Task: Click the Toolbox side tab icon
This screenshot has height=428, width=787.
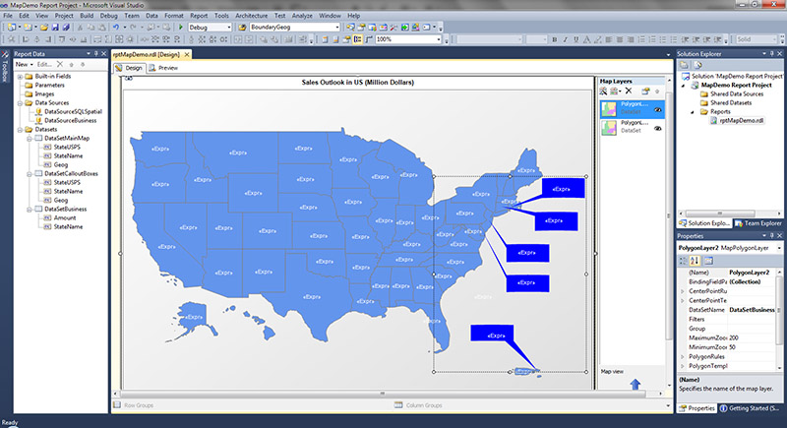Action: point(5,54)
